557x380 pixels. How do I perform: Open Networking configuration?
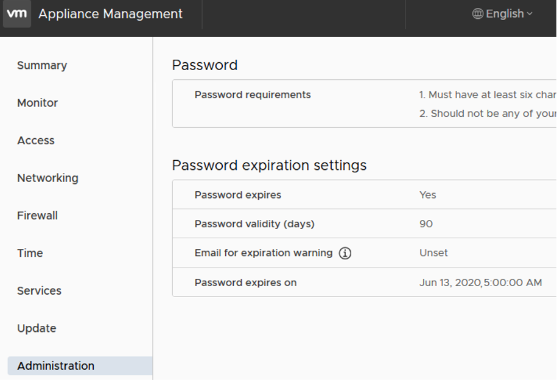[47, 178]
